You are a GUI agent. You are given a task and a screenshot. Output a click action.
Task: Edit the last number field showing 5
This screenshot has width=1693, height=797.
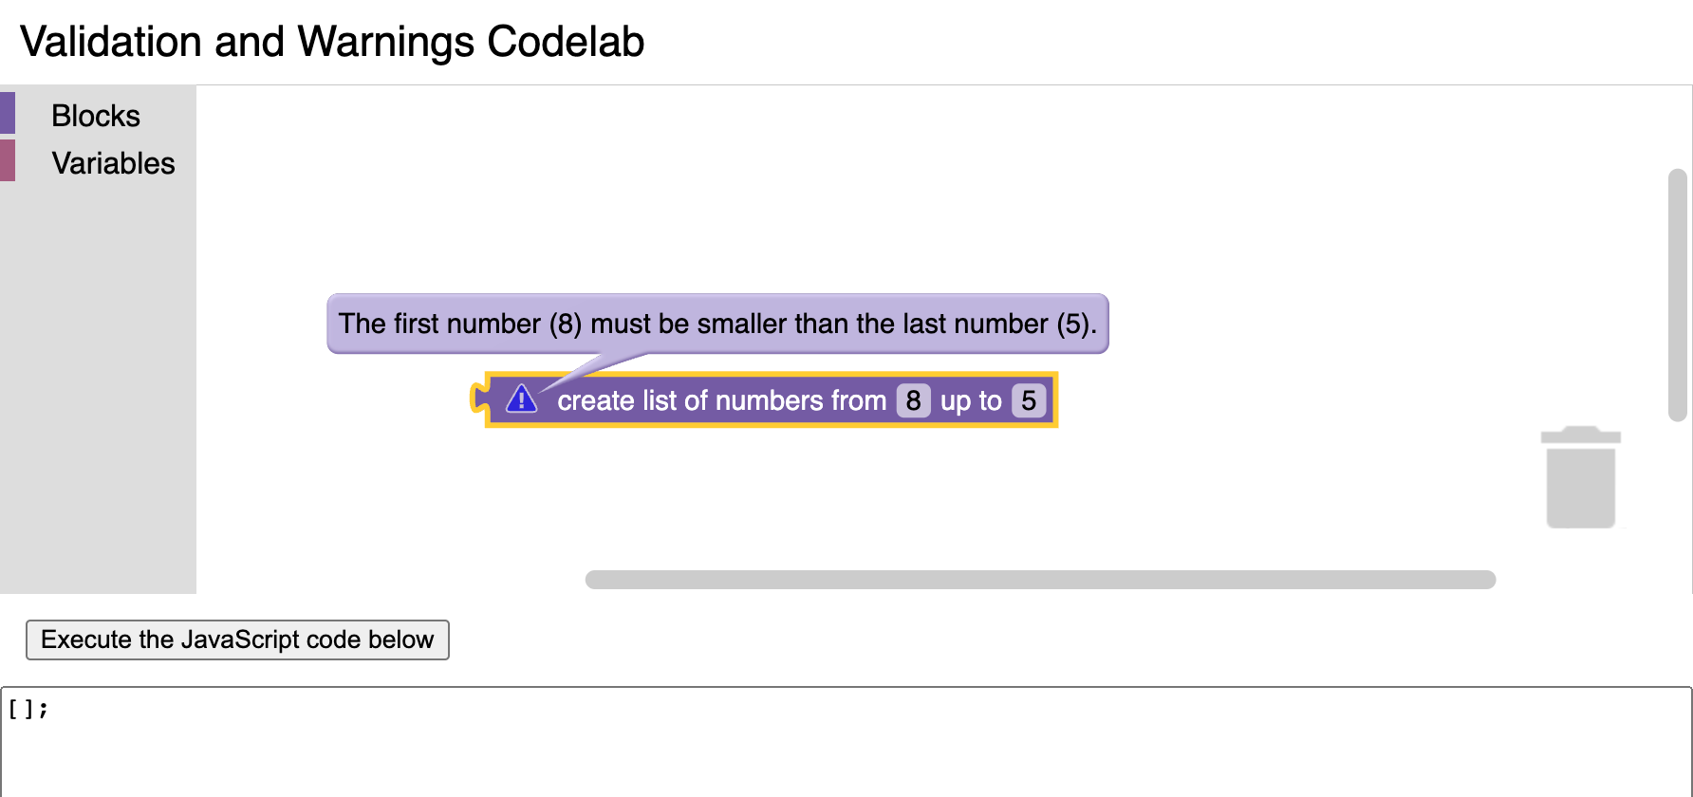pyautogui.click(x=1029, y=400)
